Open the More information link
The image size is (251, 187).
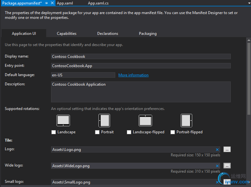pos(133,75)
